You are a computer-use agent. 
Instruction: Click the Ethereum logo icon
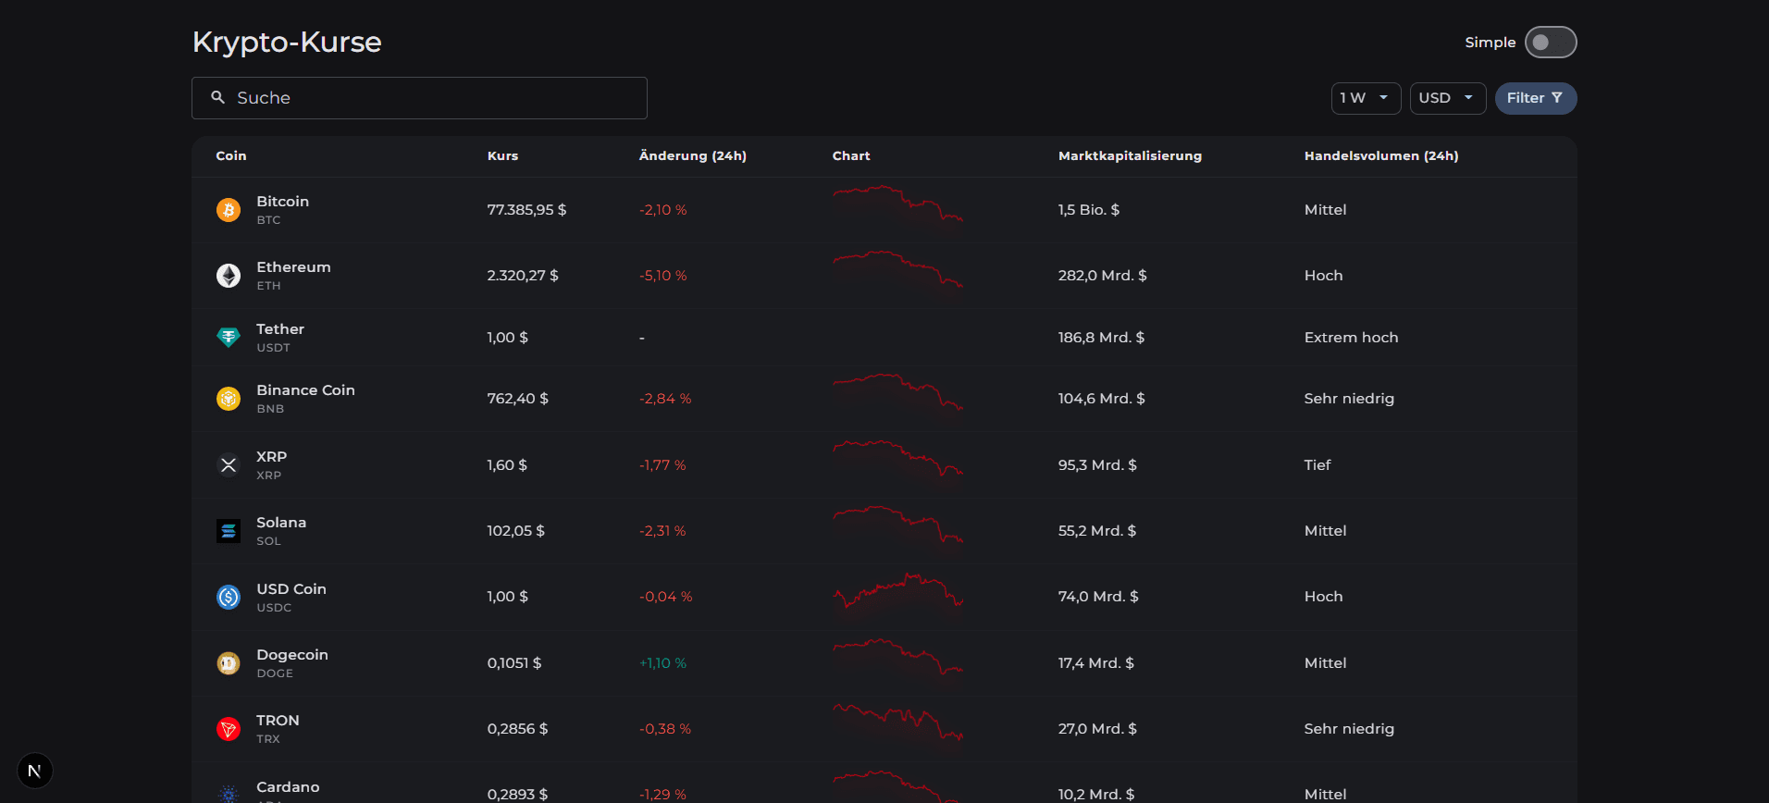pyautogui.click(x=229, y=276)
